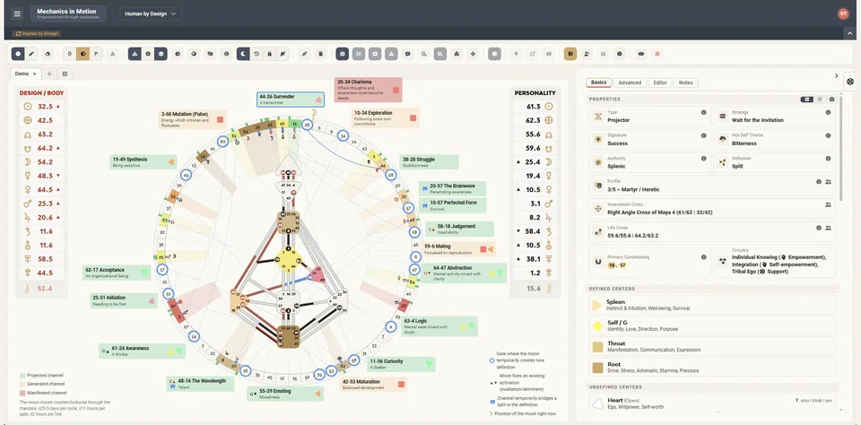Click the Human by Design breadcrumb tag

(x=37, y=33)
